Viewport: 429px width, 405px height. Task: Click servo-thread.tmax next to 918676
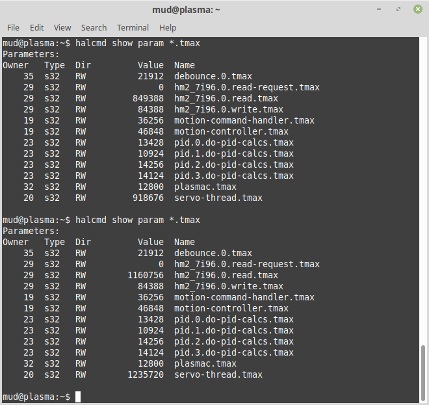218,198
